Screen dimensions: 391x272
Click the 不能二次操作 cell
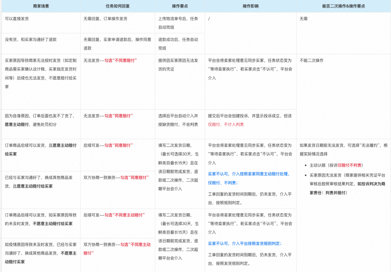[311, 61]
